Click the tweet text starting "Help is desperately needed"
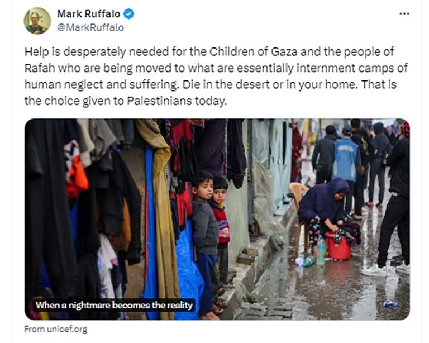Image resolution: width=429 pixels, height=343 pixels. (216, 77)
